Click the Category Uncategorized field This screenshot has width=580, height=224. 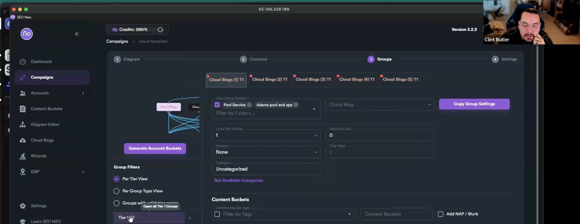(x=266, y=169)
